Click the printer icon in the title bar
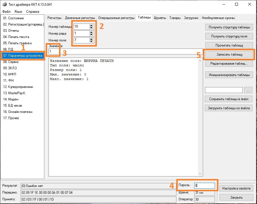 coord(5,5)
